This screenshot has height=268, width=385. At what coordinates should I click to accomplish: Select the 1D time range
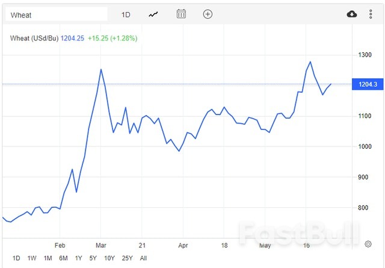coord(16,258)
